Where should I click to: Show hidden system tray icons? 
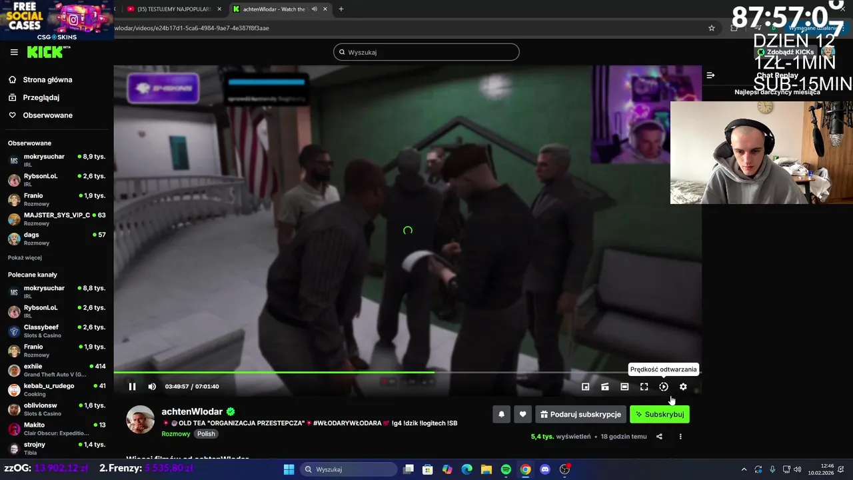pos(744,469)
